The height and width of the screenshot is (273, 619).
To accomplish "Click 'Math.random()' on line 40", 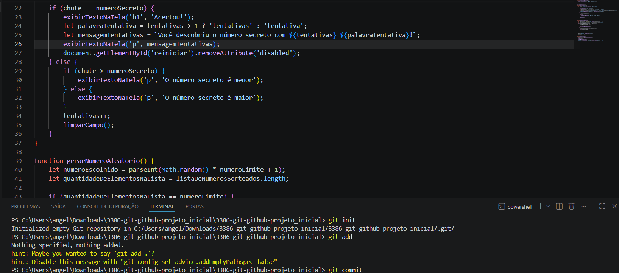I will pyautogui.click(x=185, y=169).
